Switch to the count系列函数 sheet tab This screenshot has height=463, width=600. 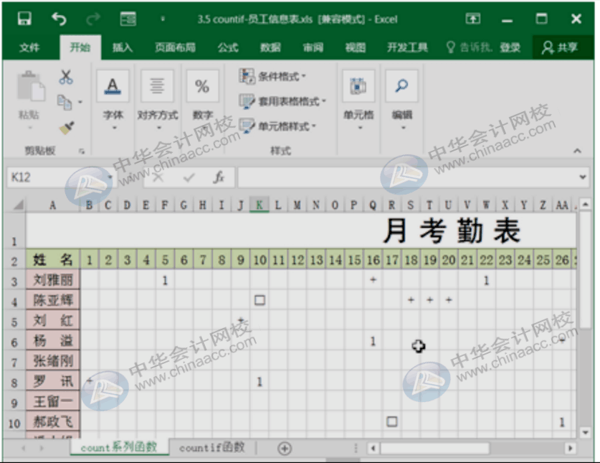click(x=119, y=447)
